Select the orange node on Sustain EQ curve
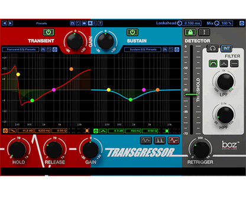Viewport: 246px width, 222px height. pos(157,90)
